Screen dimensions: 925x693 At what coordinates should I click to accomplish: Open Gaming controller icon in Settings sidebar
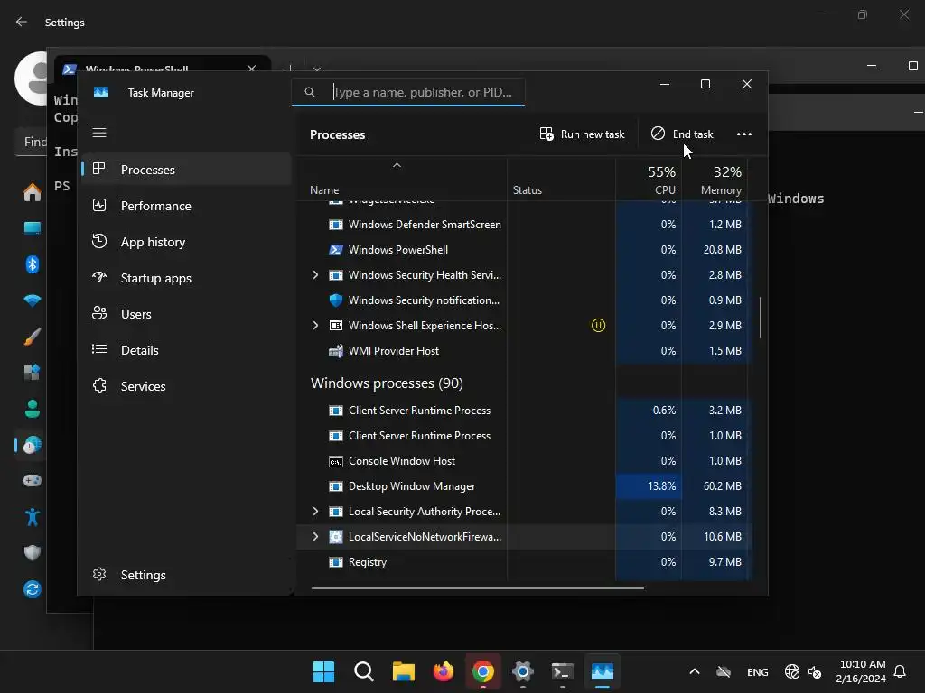(33, 481)
